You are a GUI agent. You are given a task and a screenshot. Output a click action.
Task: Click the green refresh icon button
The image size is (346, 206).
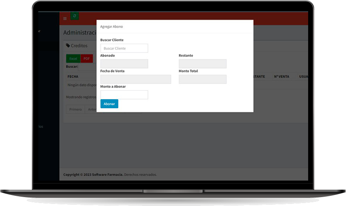[74, 16]
